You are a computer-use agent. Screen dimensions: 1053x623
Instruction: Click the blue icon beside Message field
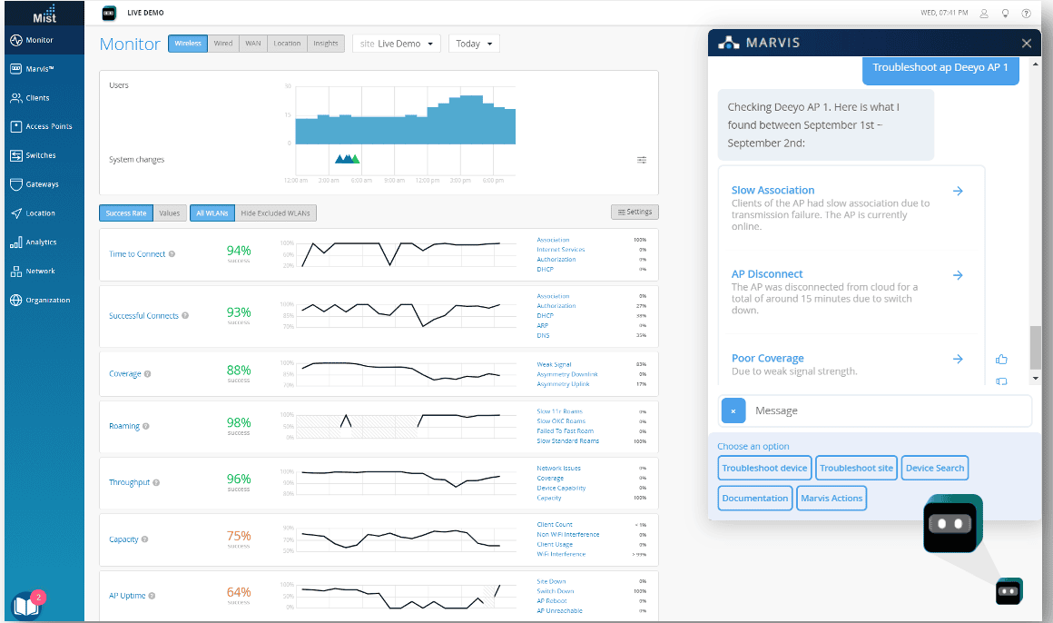coord(733,410)
